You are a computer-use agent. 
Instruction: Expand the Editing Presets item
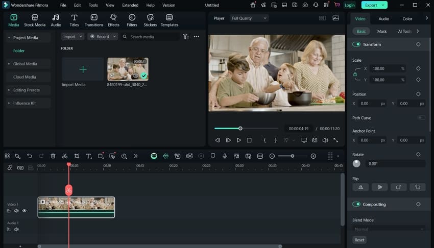9,90
